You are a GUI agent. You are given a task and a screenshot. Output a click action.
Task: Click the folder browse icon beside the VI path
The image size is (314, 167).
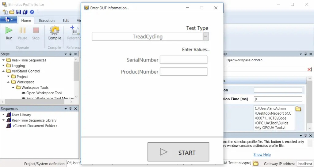(x=299, y=109)
